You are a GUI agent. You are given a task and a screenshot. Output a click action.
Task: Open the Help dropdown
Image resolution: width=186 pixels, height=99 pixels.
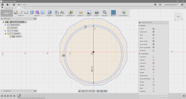[183, 4]
